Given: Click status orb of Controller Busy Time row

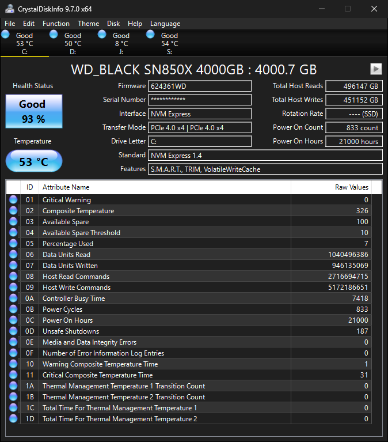Looking at the screenshot, I should pyautogui.click(x=13, y=299).
